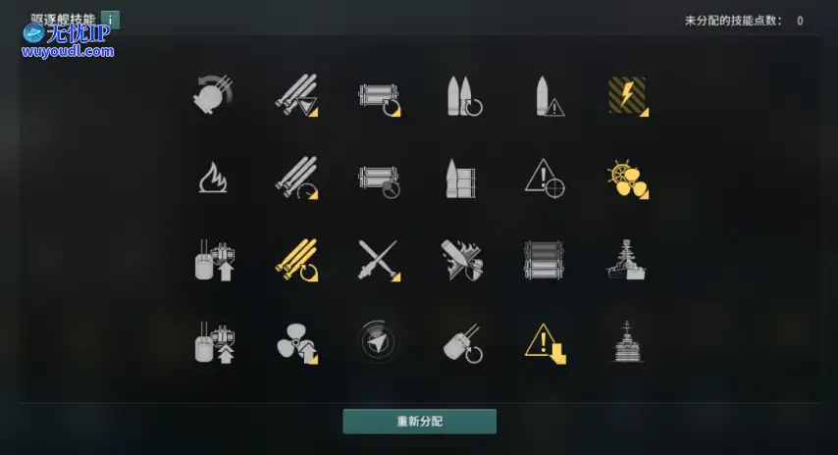This screenshot has width=838, height=455.
Task: Select the warning triangle with crosshair skill
Action: (545, 178)
